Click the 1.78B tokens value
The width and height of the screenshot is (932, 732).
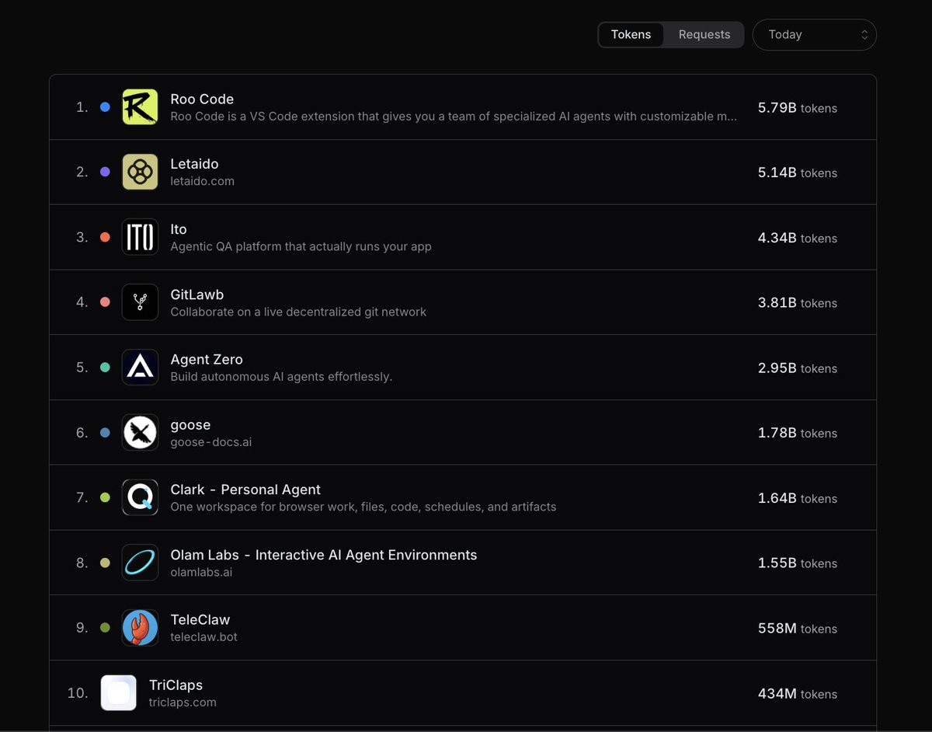pyautogui.click(x=798, y=433)
